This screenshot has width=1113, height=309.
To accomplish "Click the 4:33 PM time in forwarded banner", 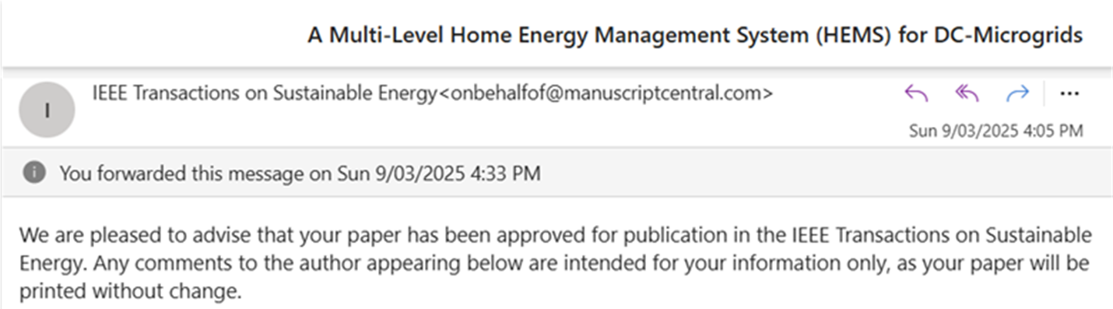I will point(505,172).
